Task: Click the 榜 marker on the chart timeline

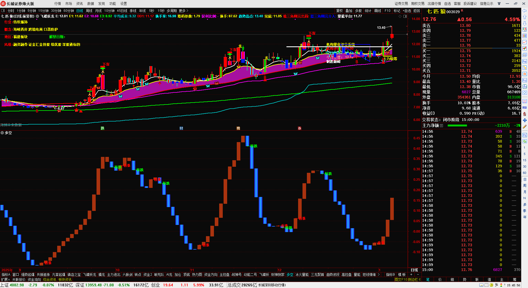Action: 238,128
